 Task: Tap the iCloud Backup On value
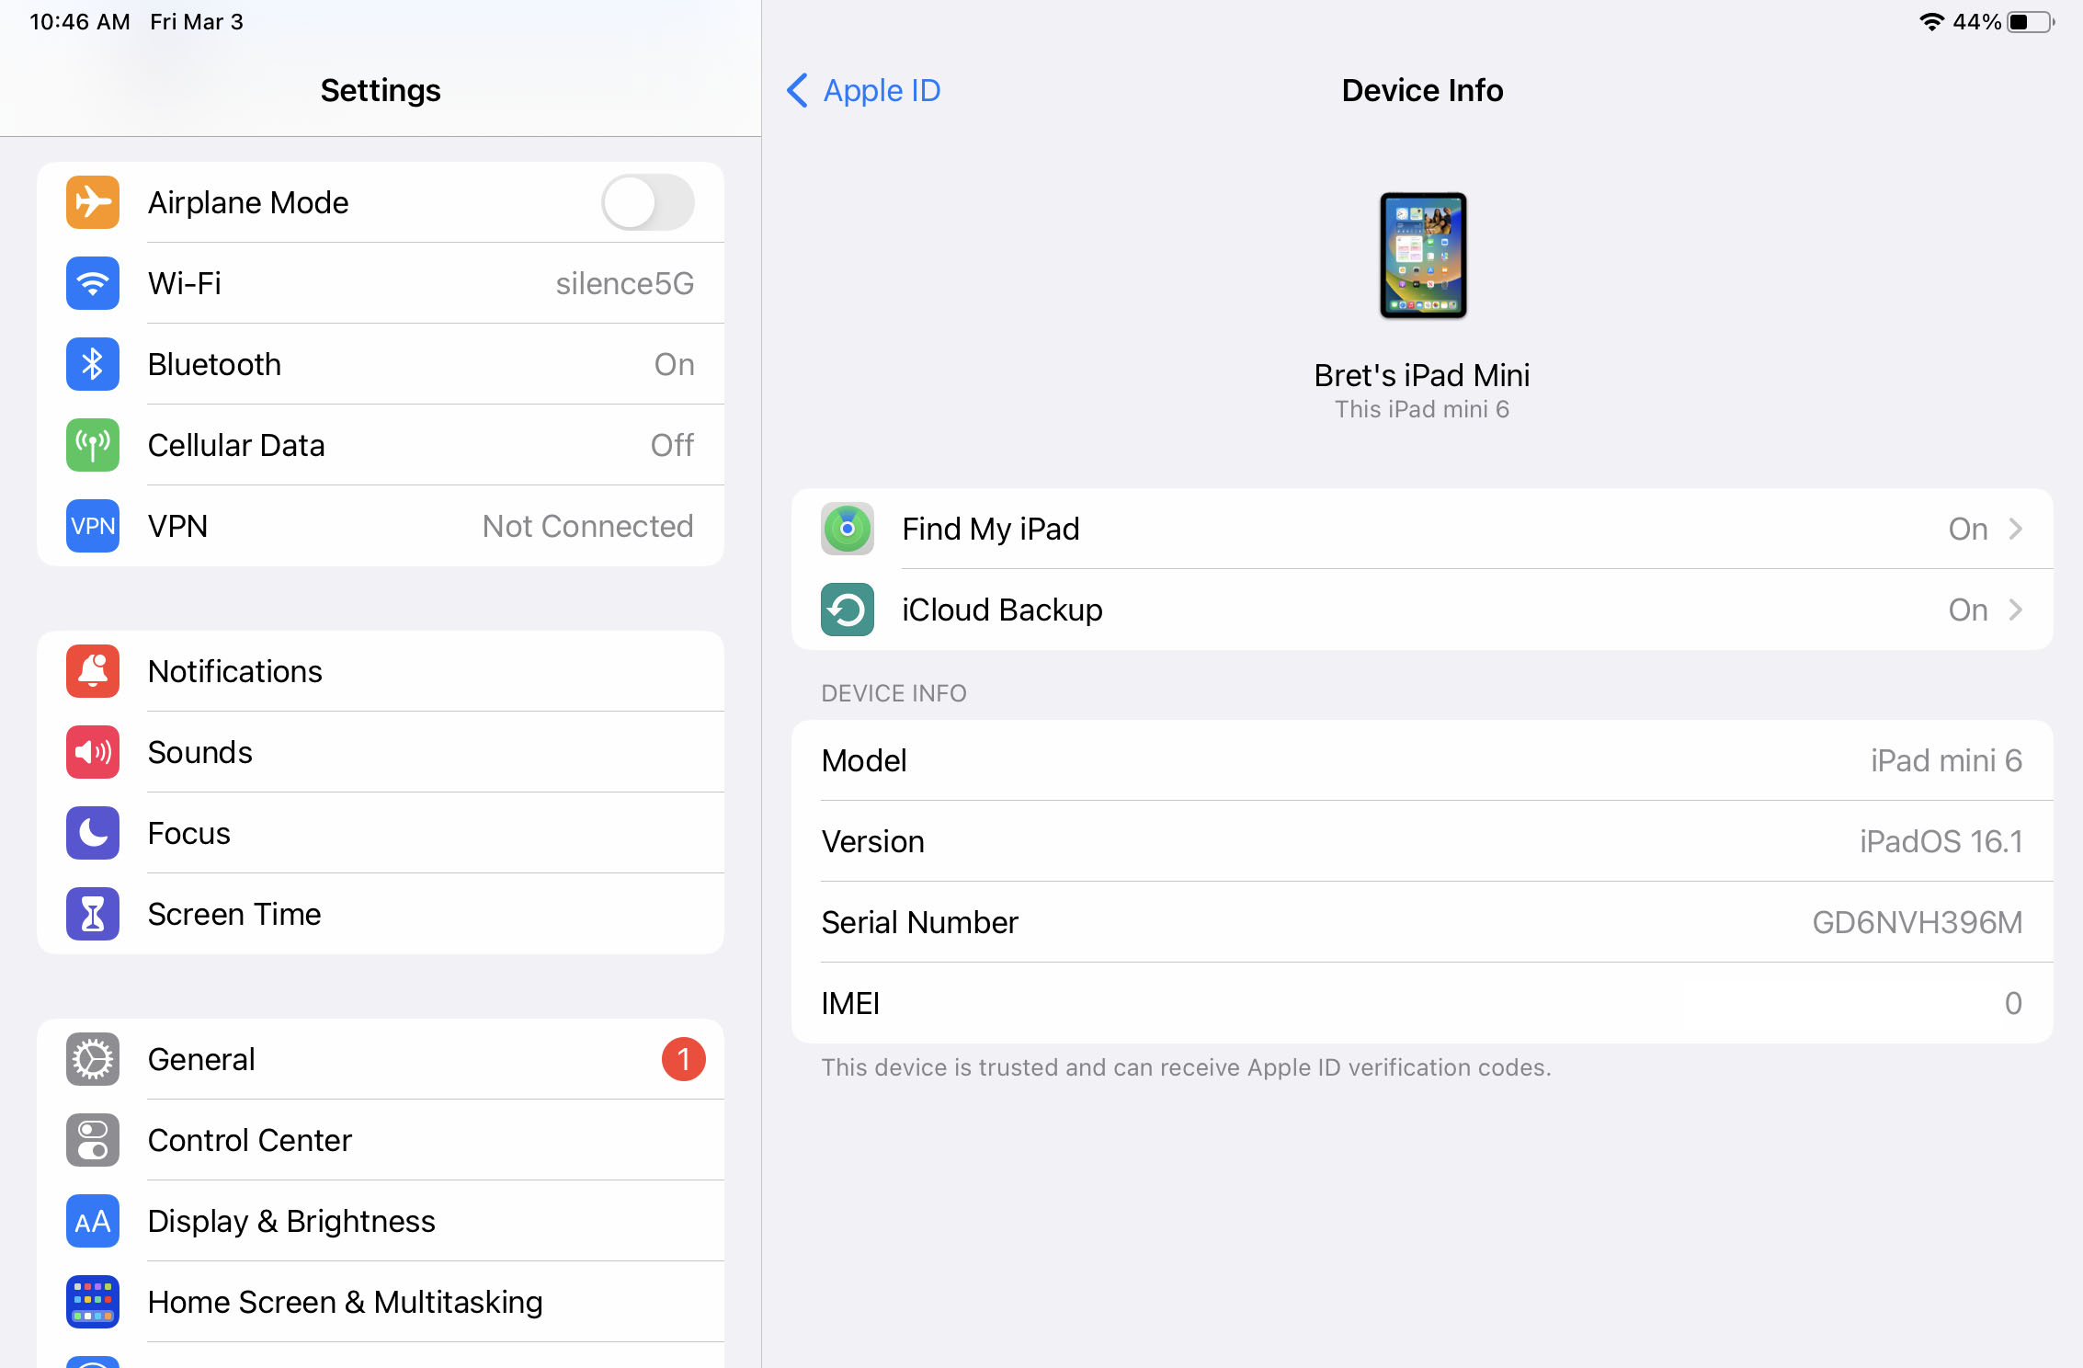click(1968, 610)
